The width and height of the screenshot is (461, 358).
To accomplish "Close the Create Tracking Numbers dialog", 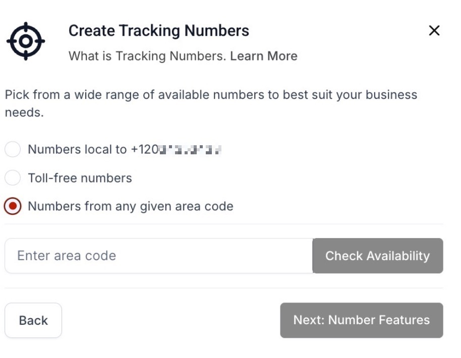I will tap(434, 31).
